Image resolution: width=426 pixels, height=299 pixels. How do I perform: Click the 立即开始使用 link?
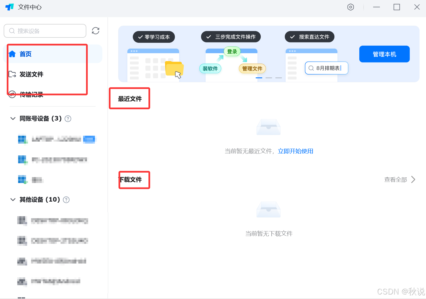(x=295, y=151)
